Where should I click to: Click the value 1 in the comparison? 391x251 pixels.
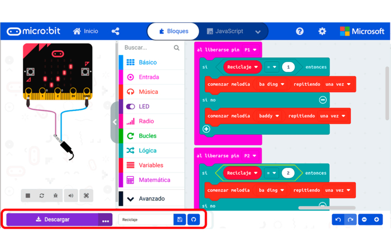[288, 67]
